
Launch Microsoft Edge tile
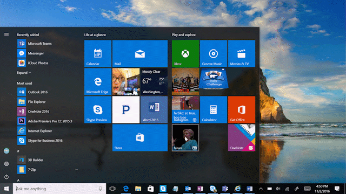pos(98,81)
